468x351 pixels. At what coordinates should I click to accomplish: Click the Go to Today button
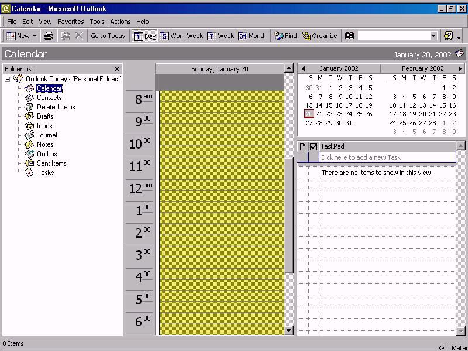tap(108, 36)
